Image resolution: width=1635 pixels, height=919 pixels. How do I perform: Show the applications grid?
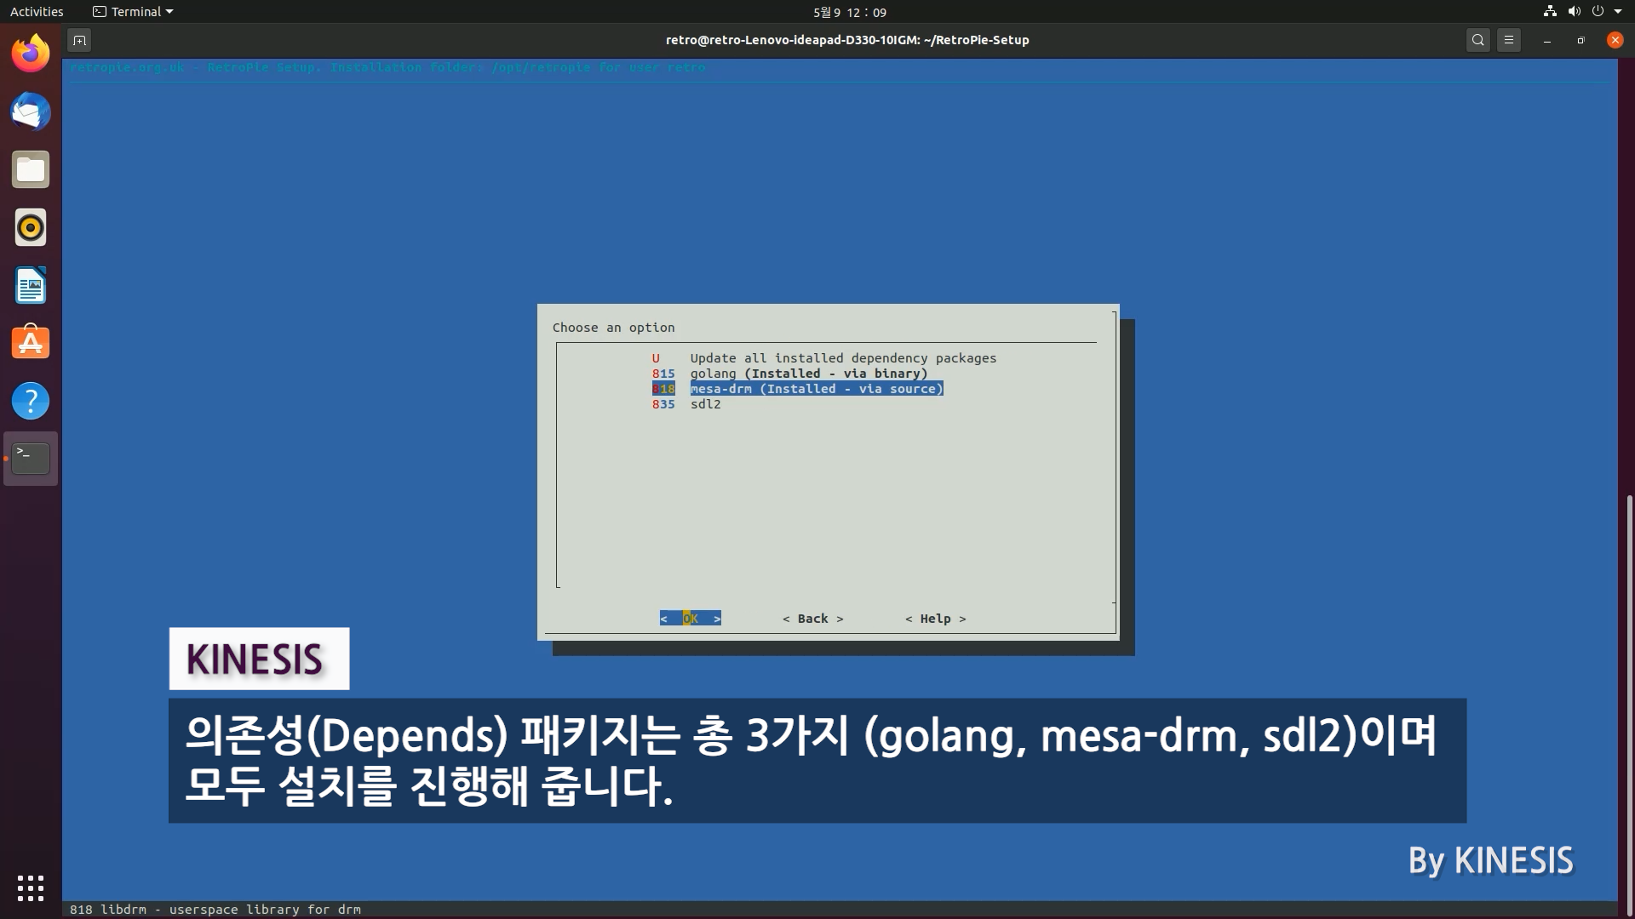point(31,888)
